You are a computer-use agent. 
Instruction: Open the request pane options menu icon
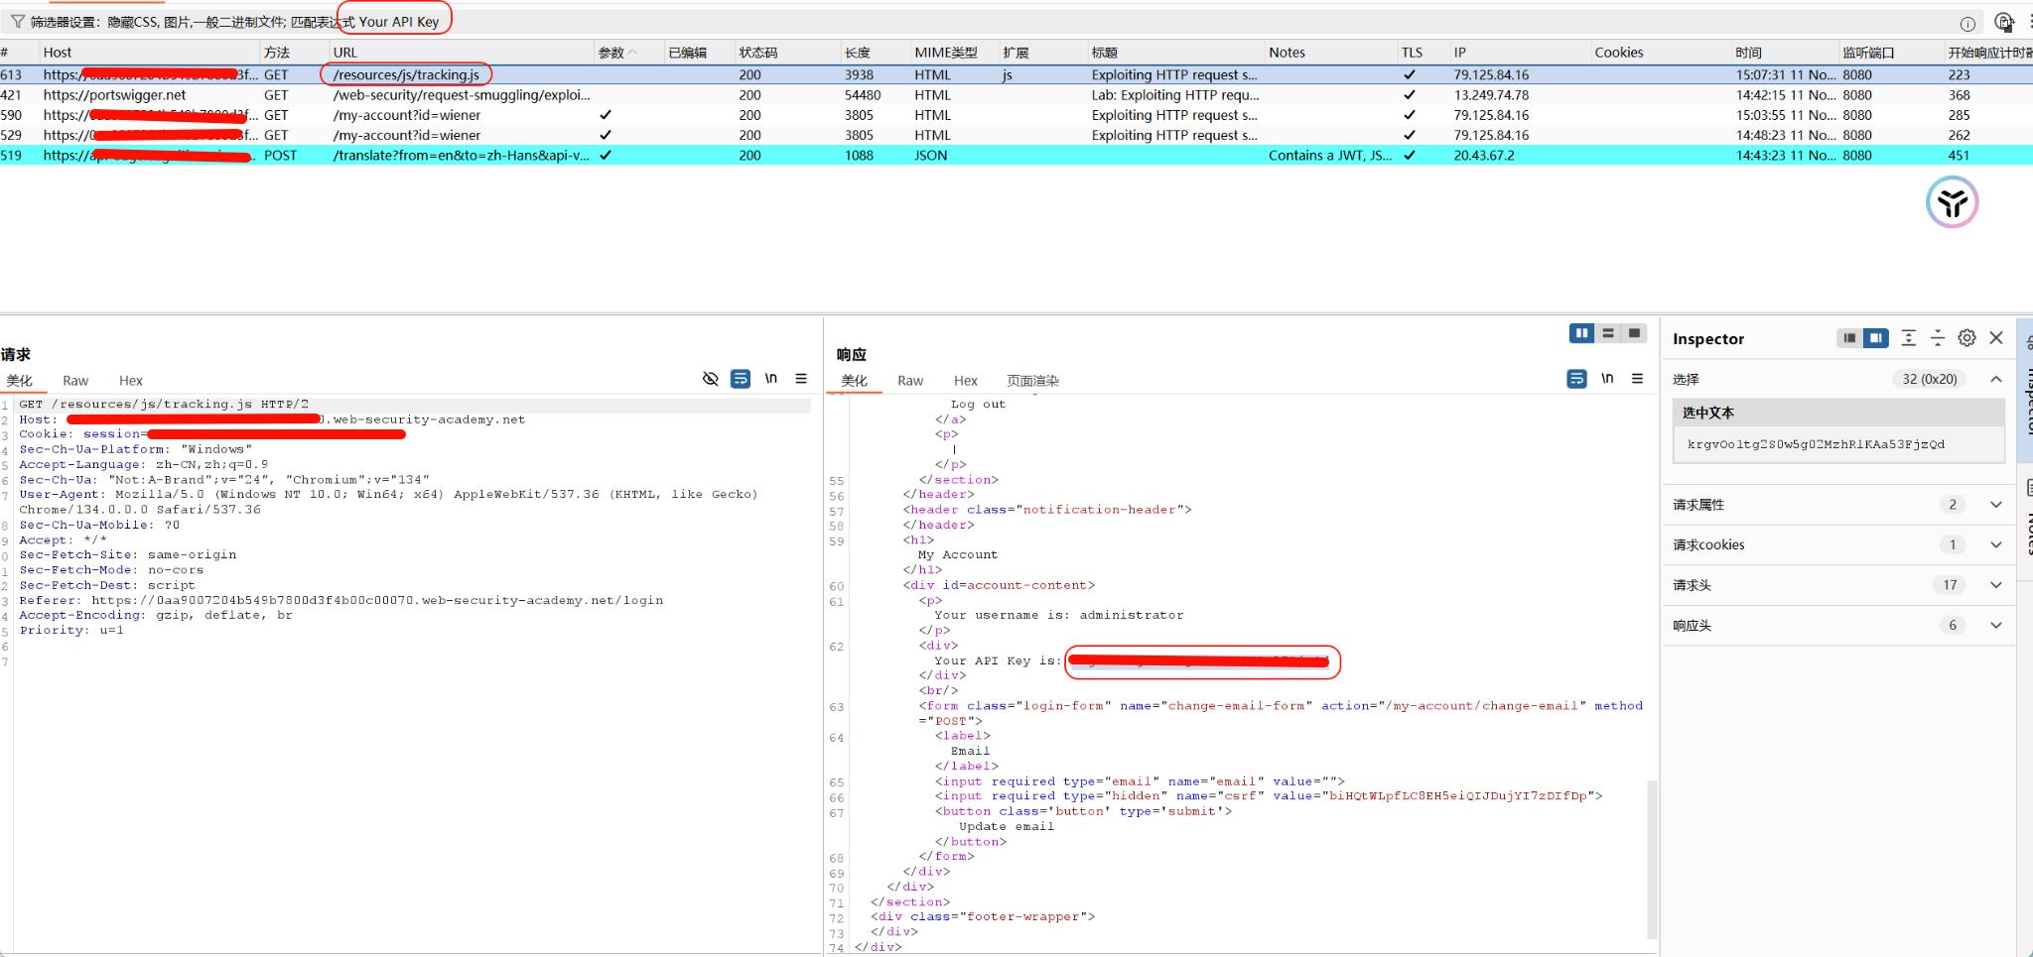[801, 379]
